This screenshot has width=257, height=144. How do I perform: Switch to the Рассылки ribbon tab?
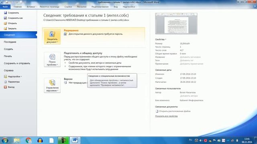tap(82, 7)
